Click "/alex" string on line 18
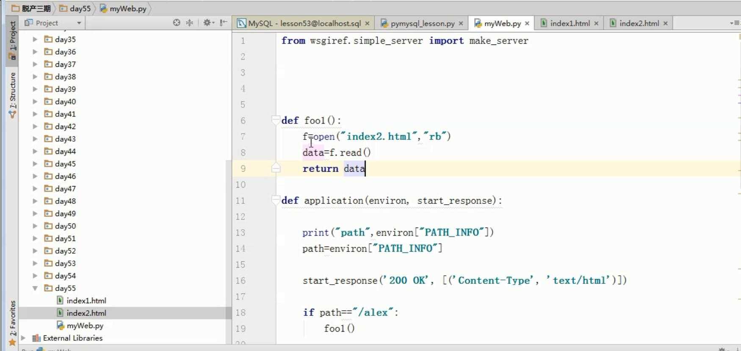 point(373,313)
